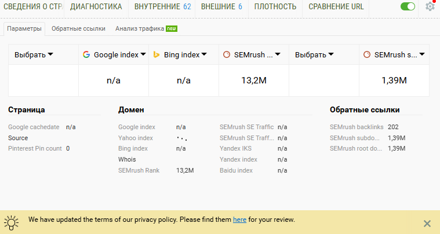Open the Сравнение URL tab

tap(336, 7)
